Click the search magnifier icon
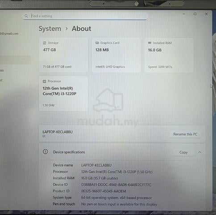The image size is (216, 215). click(26, 16)
